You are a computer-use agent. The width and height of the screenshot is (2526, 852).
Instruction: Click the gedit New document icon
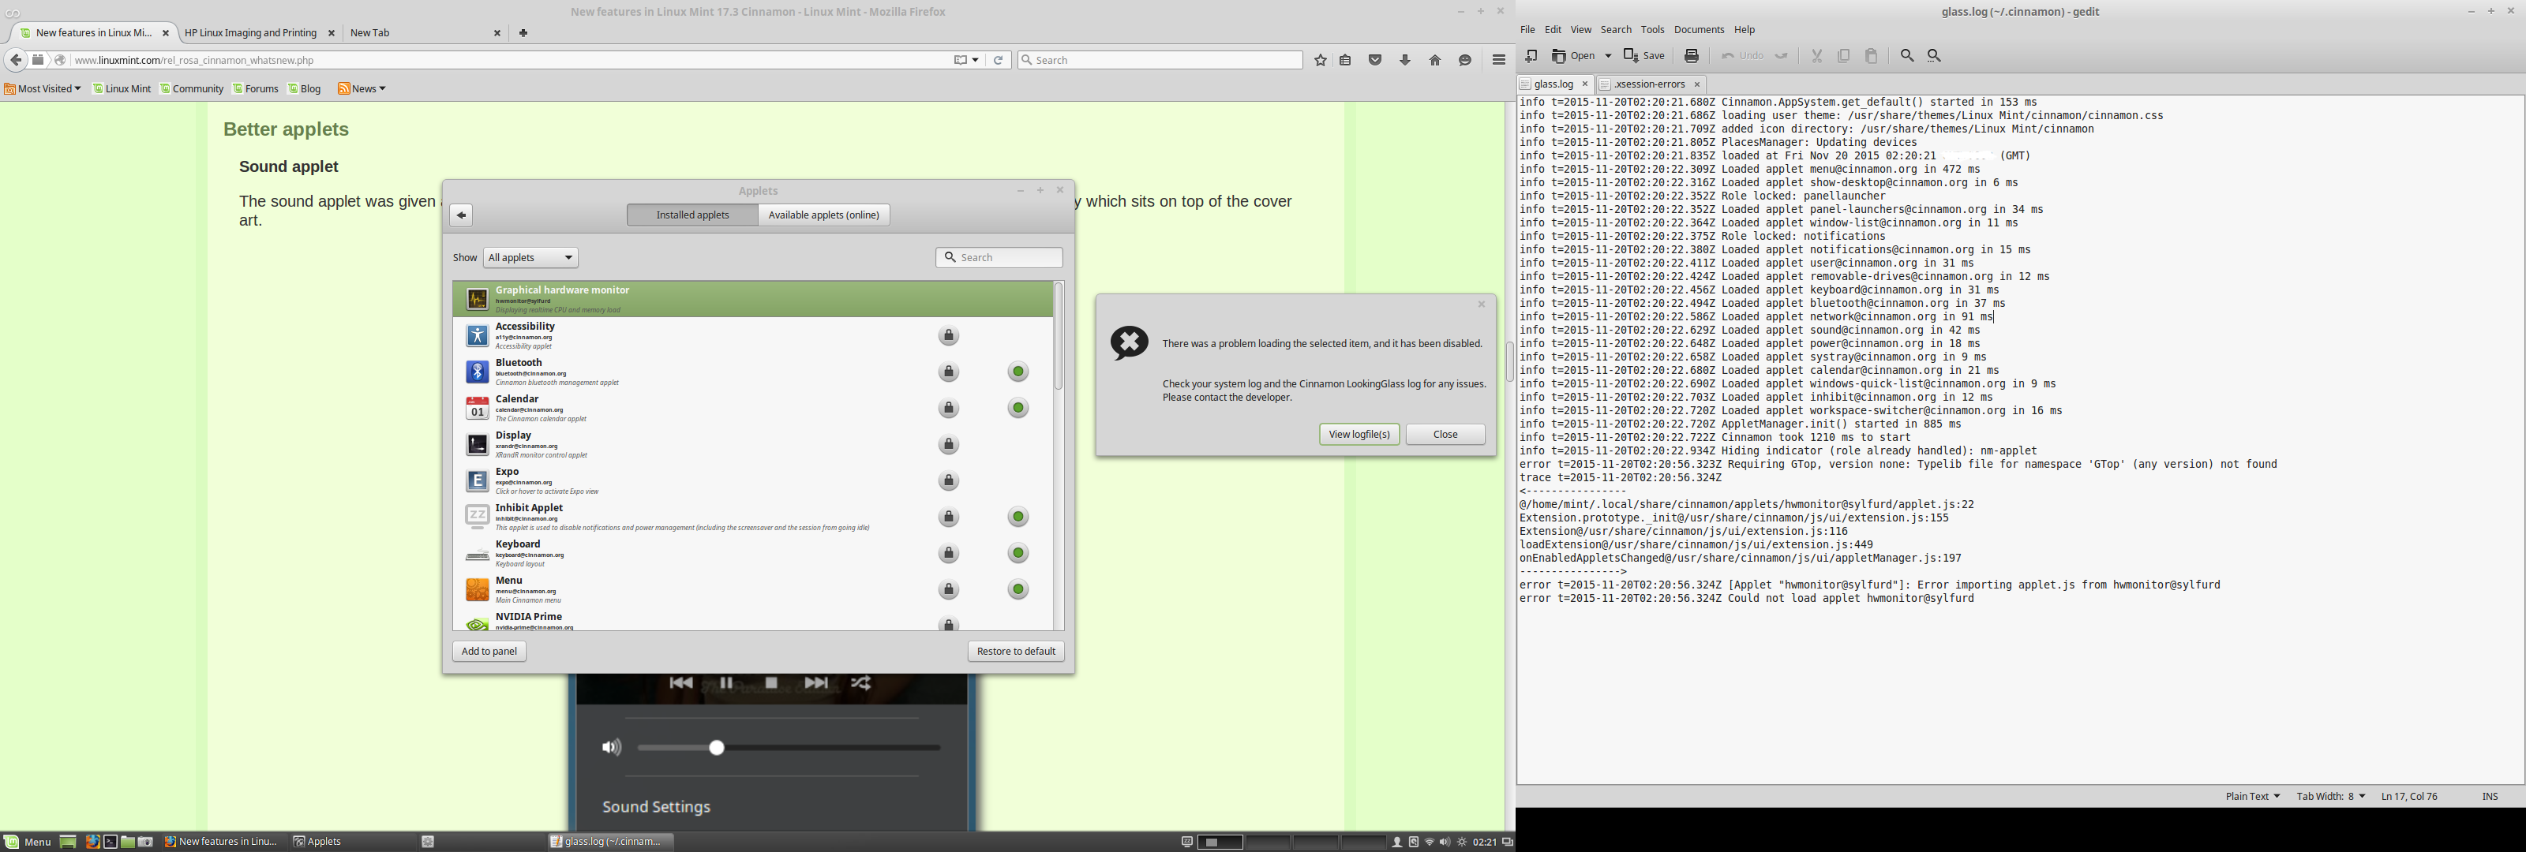(1531, 56)
